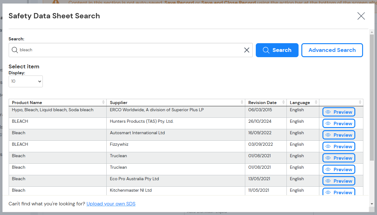Image resolution: width=377 pixels, height=215 pixels.
Task: Click the eye icon on the Eco Pro Australia row
Action: pyautogui.click(x=328, y=181)
